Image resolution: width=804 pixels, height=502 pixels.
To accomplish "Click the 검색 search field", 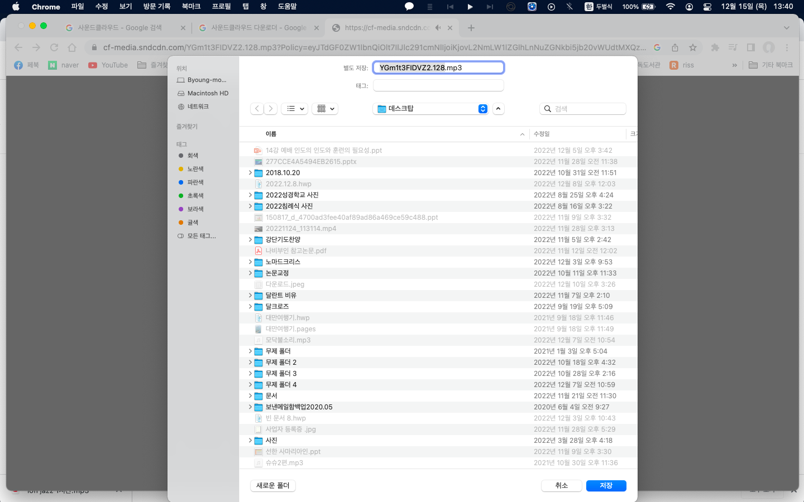I will click(x=583, y=109).
